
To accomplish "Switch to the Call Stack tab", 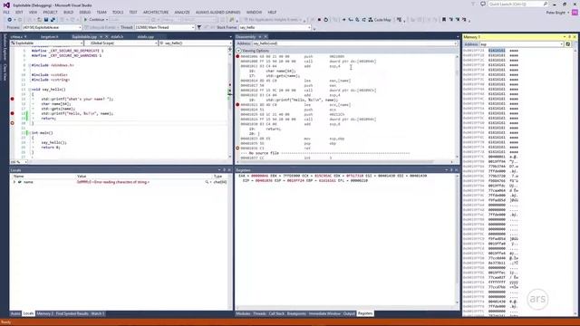I will (276, 314).
